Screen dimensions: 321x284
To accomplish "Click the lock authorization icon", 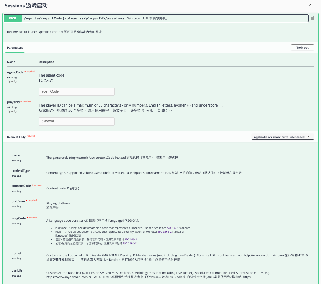I will click(313, 18).
